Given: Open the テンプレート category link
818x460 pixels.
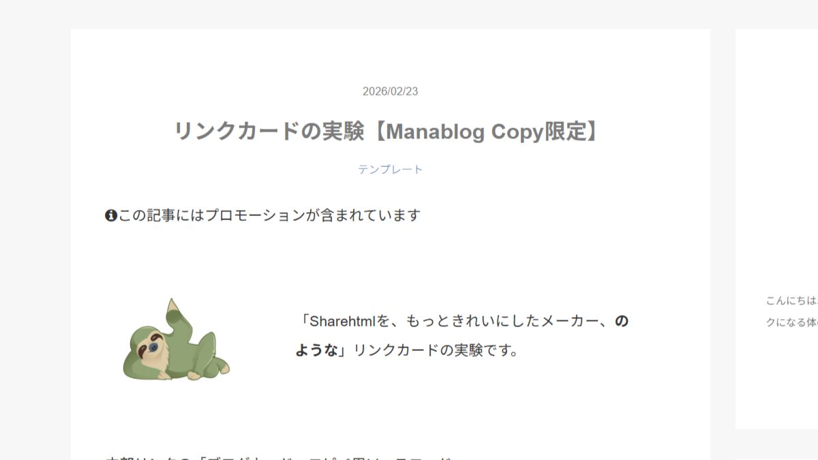Looking at the screenshot, I should click(x=391, y=169).
